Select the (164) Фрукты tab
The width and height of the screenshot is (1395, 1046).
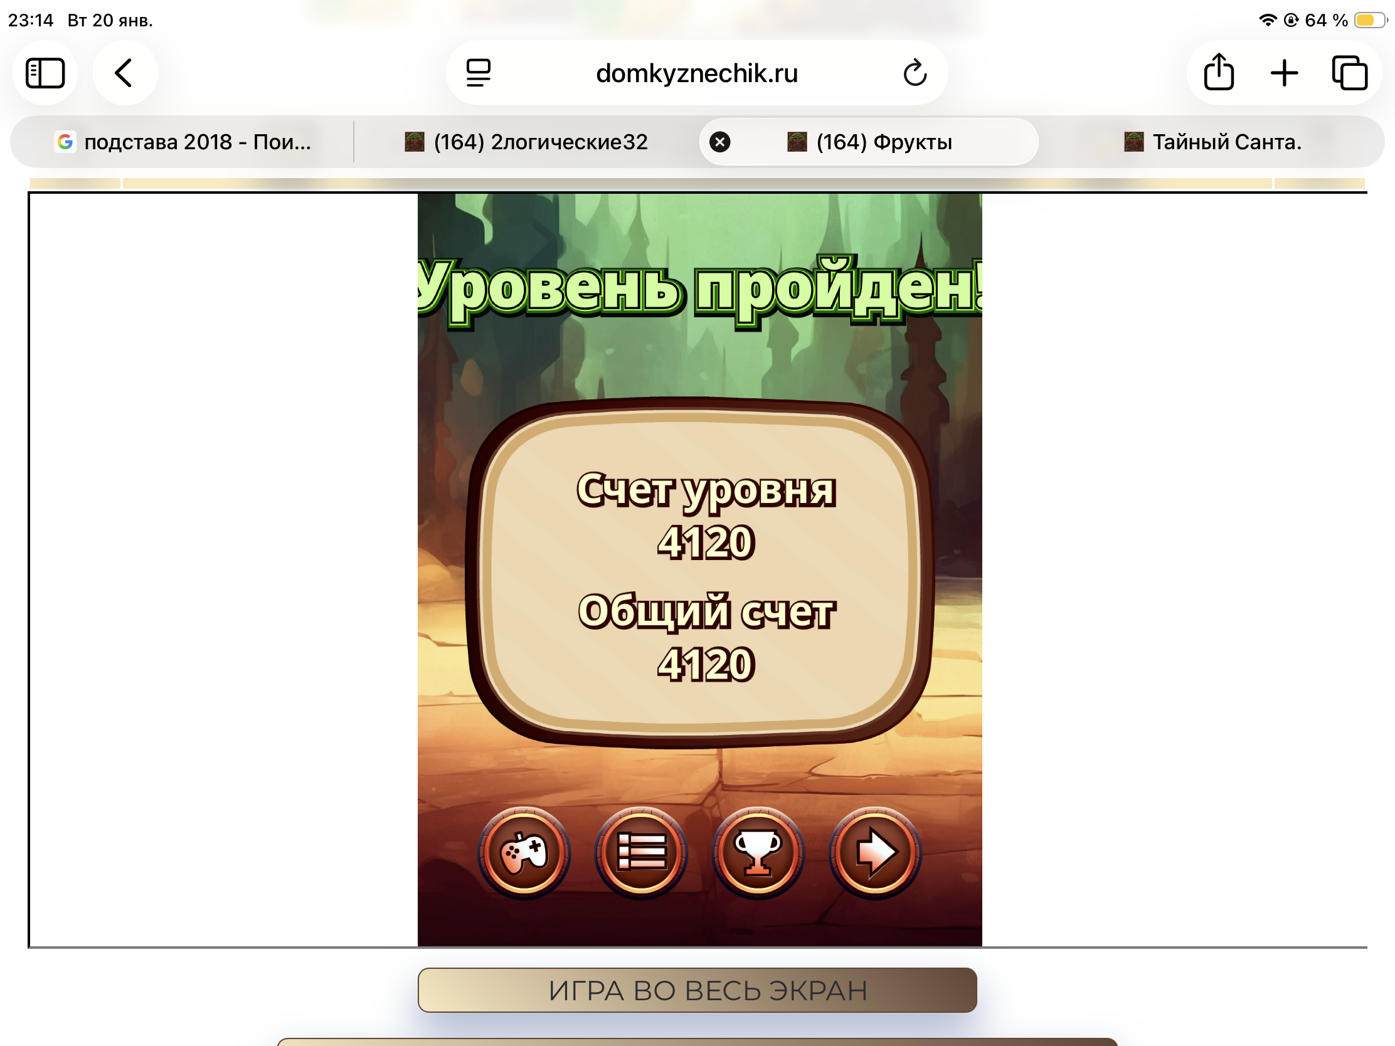[x=883, y=142]
